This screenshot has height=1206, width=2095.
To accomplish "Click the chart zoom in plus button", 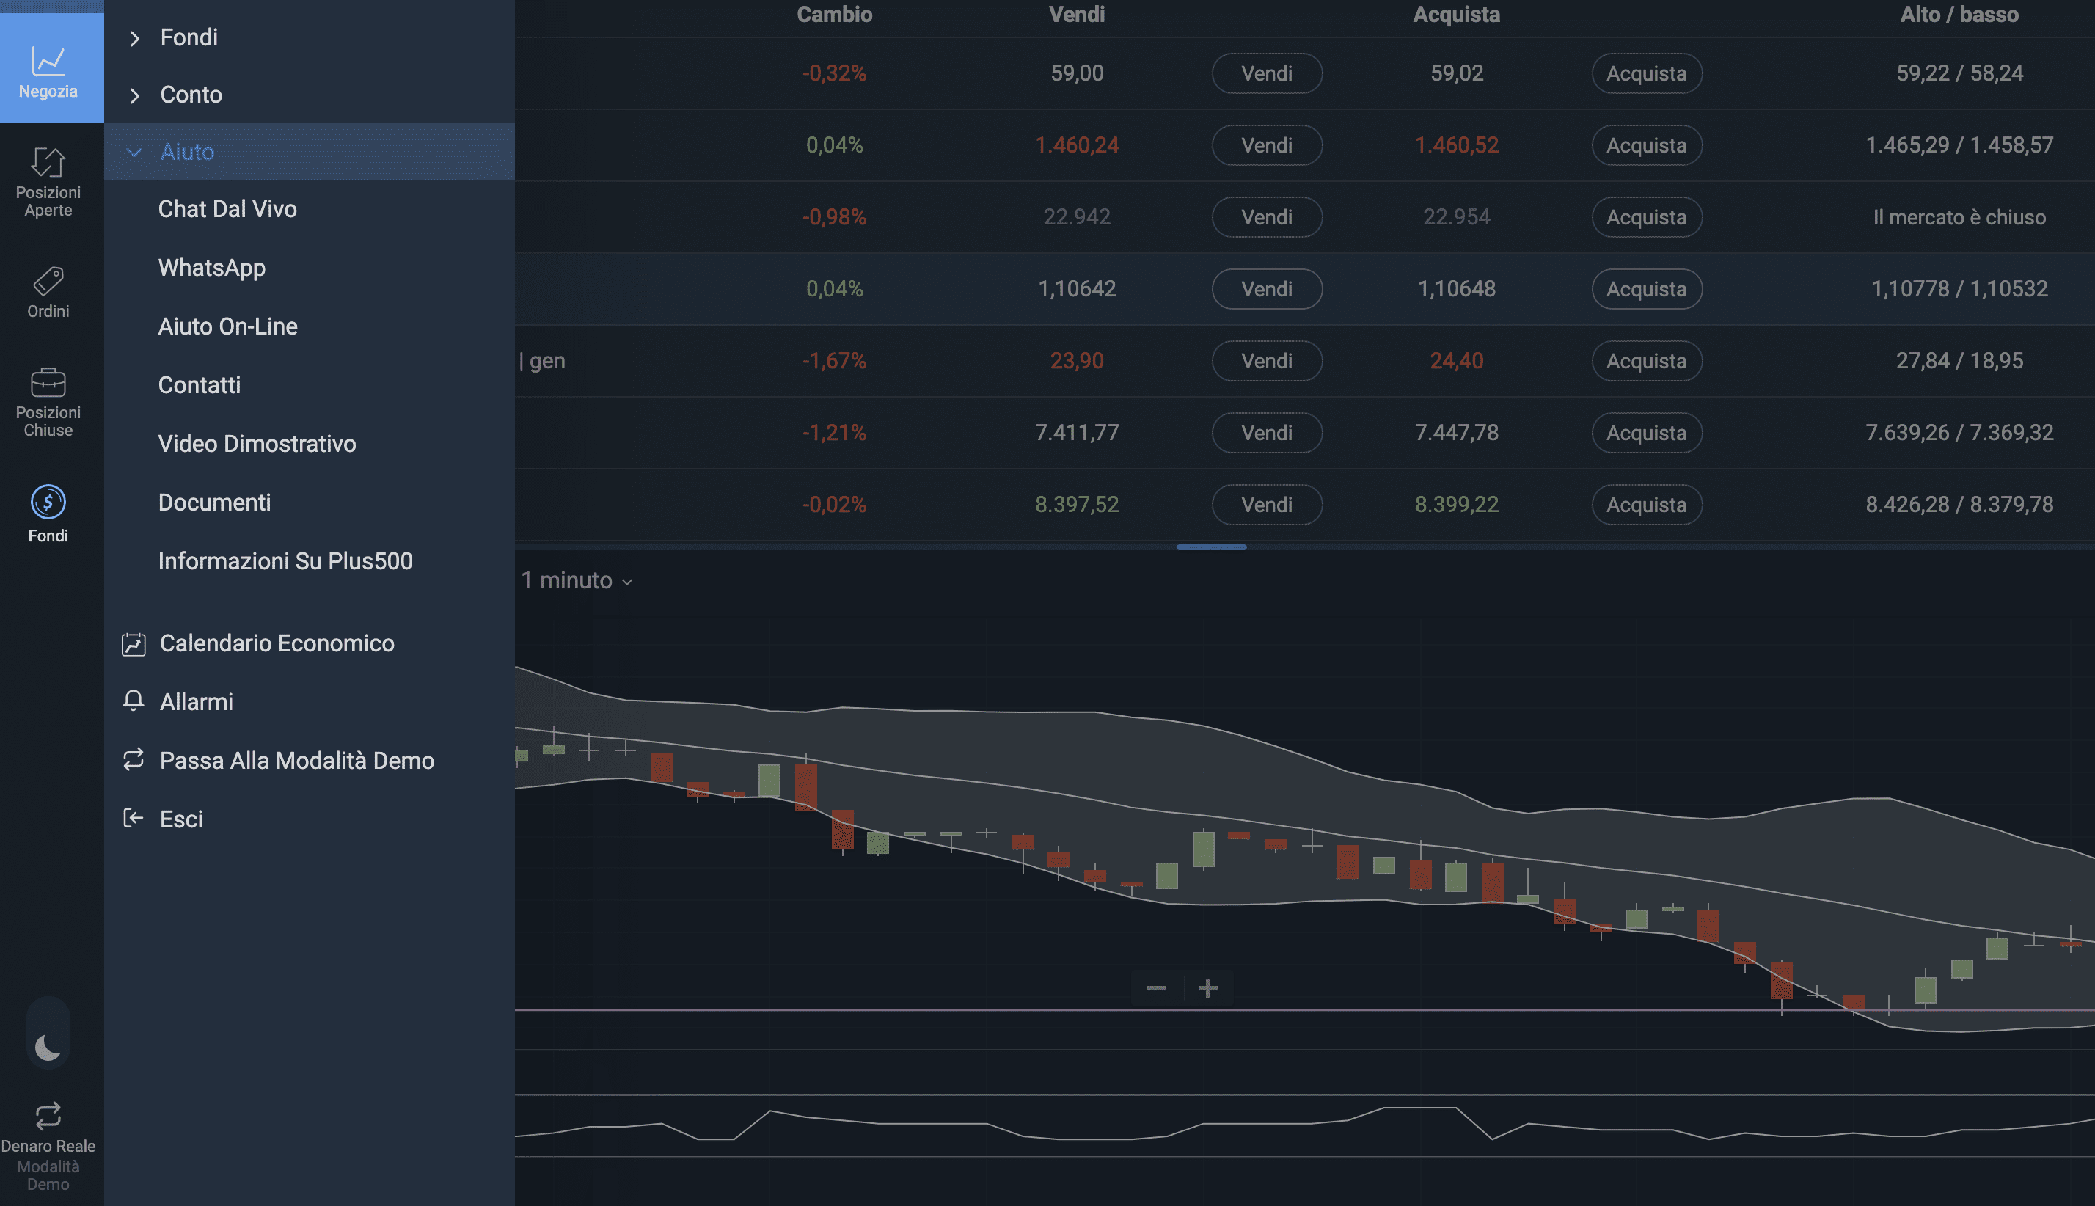I will coord(1207,988).
